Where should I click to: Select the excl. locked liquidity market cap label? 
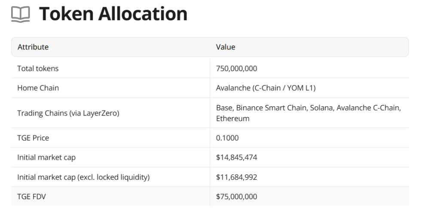click(83, 177)
